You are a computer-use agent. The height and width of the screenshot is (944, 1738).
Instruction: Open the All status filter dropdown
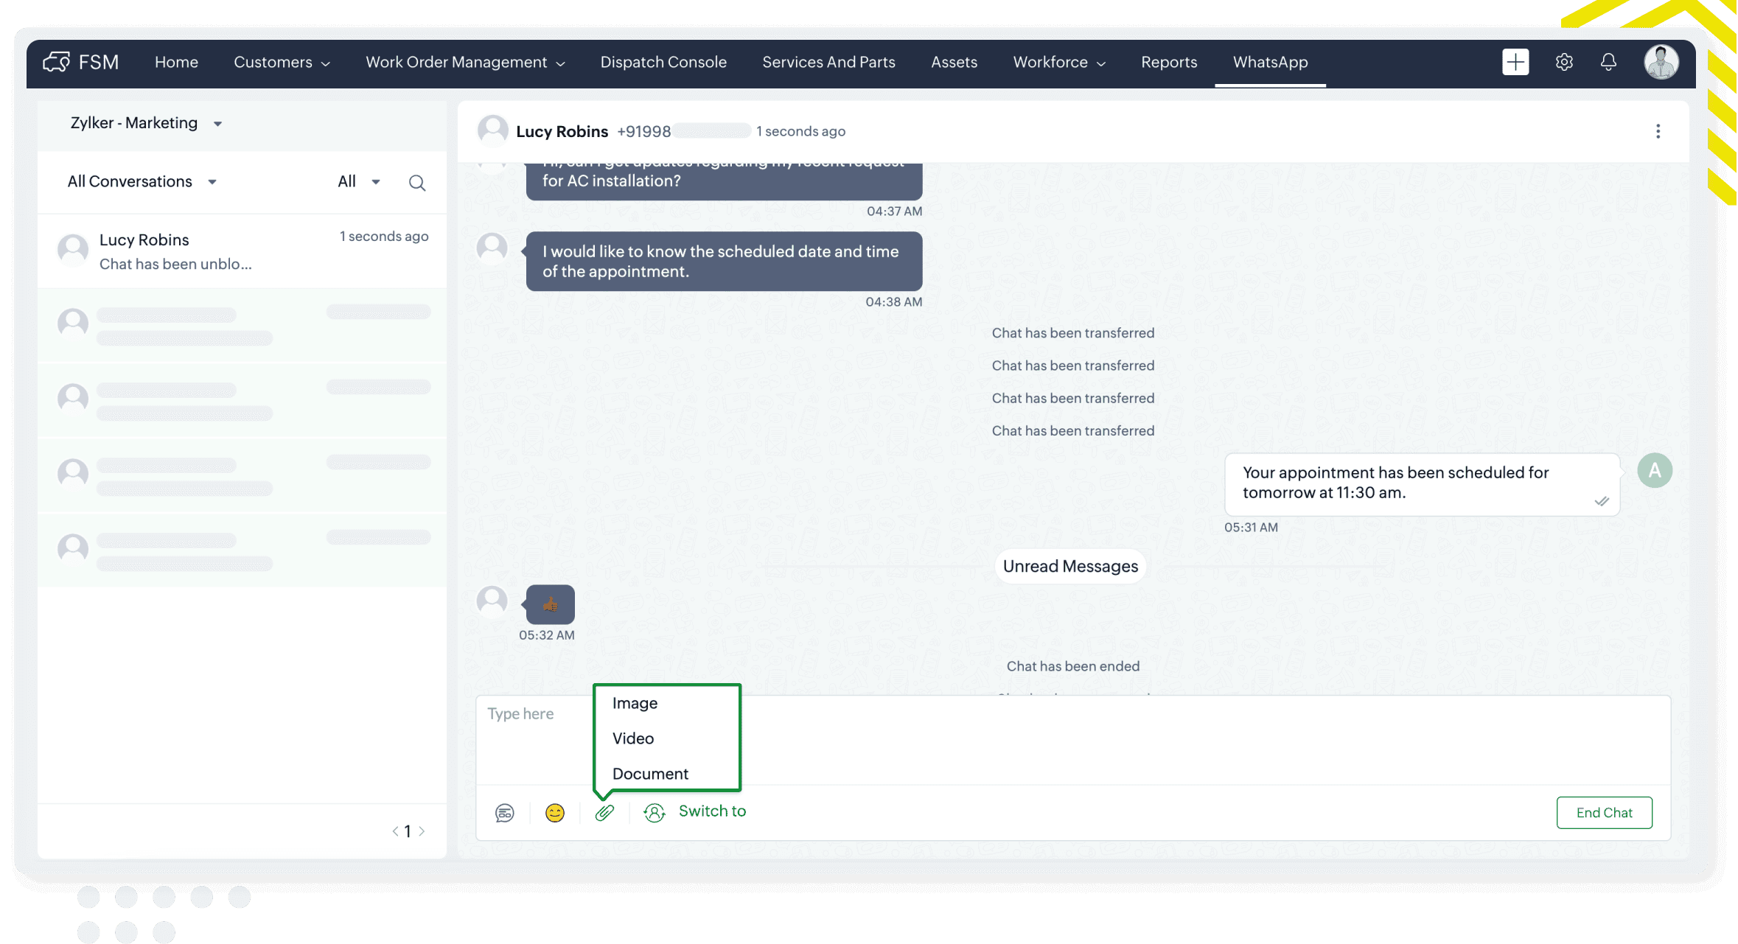click(x=358, y=181)
